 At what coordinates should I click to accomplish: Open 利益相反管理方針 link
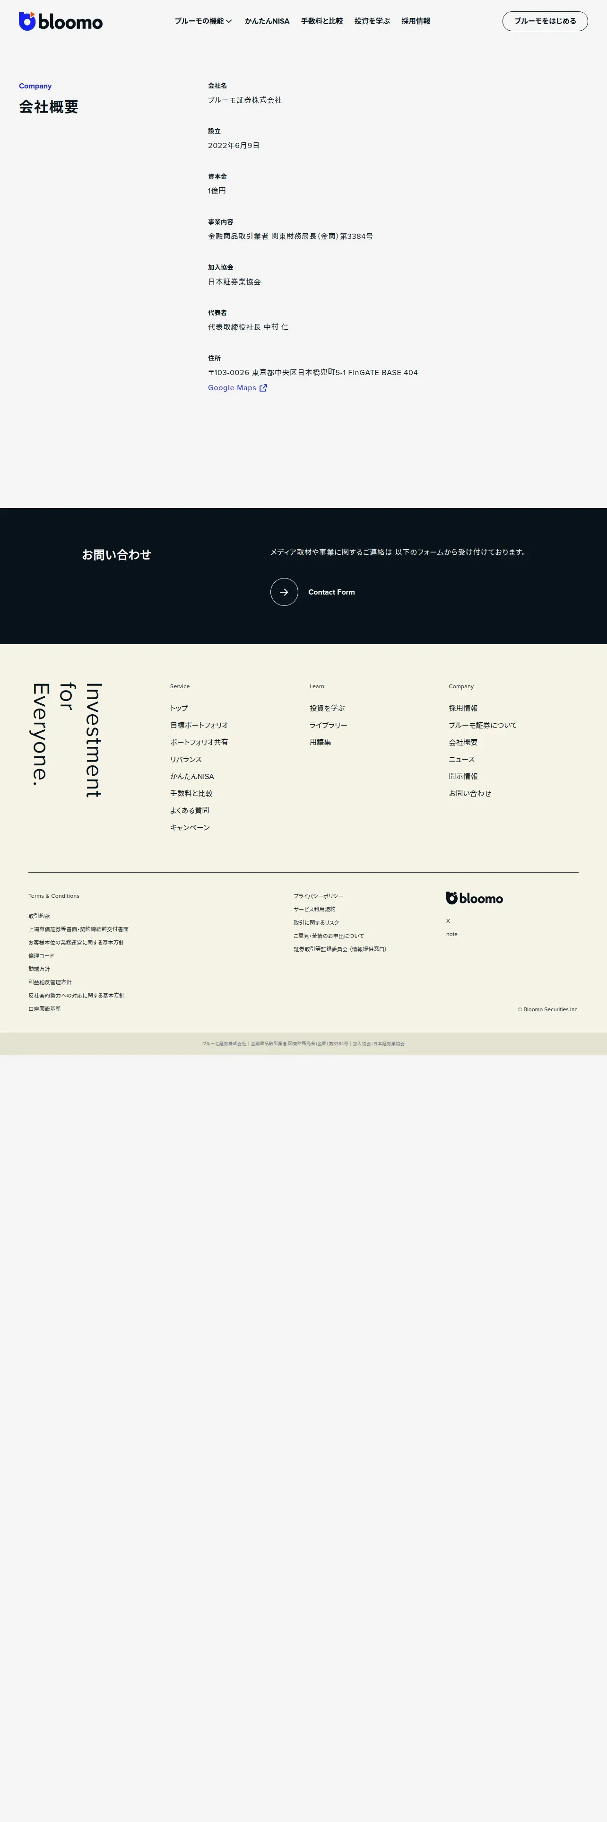[x=50, y=982]
